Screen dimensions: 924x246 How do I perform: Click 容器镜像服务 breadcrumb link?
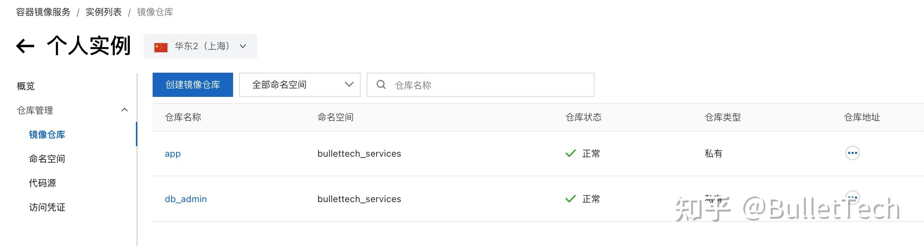click(43, 12)
